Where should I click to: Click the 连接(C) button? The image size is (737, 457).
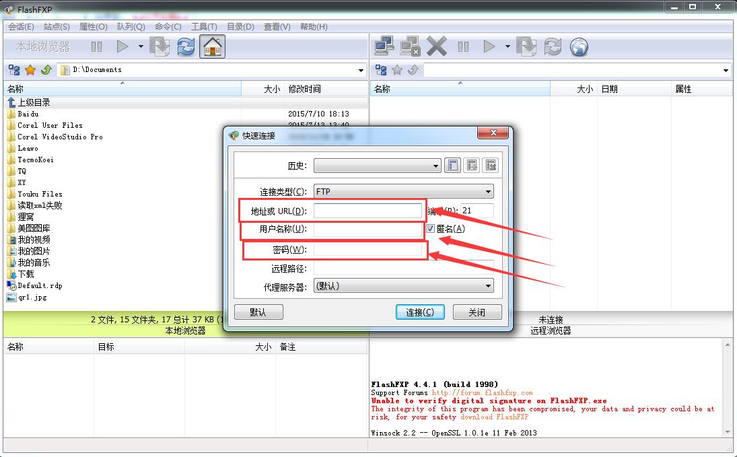pos(420,312)
